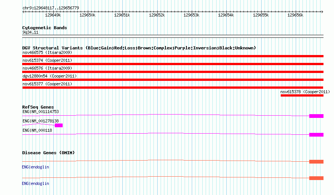Open variant nsv615377 (Cooper2011) label

pyautogui.click(x=47, y=84)
